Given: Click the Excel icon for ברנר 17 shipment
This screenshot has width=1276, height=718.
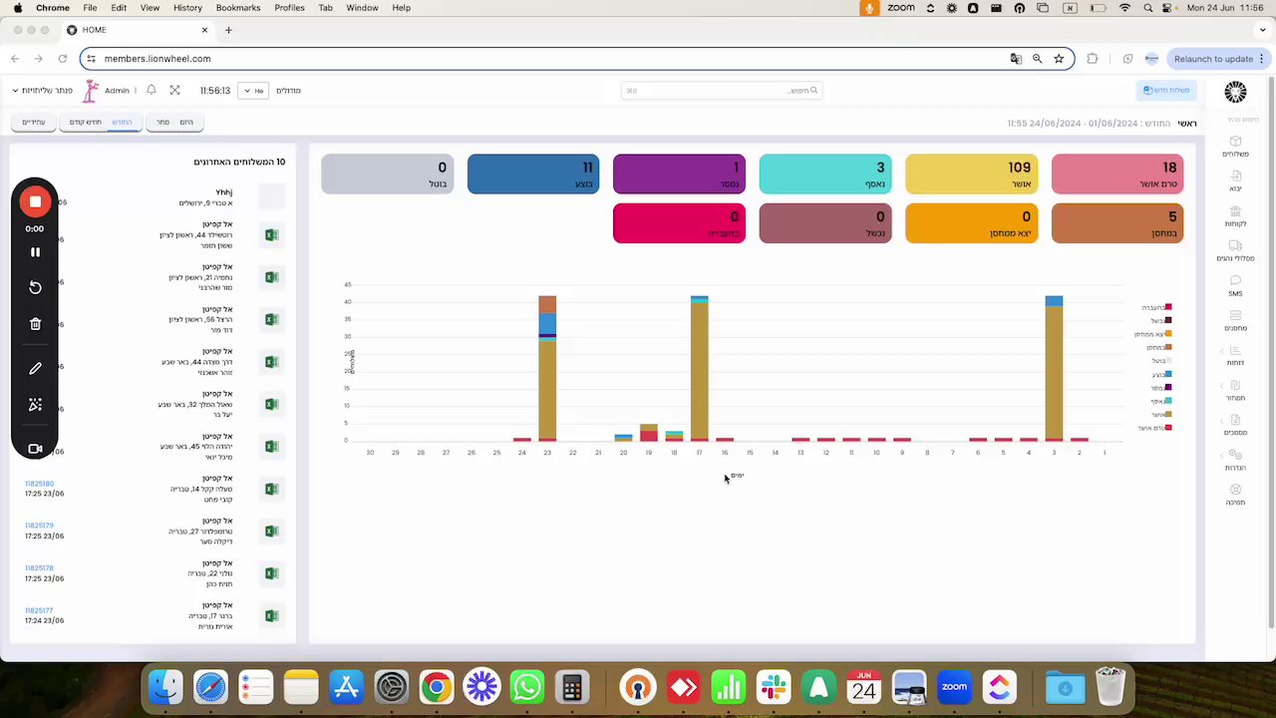Looking at the screenshot, I should point(271,615).
